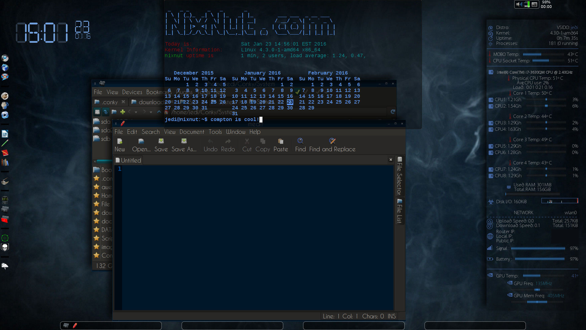
Task: Click the up-directory arrow in file manager
Action: click(159, 112)
